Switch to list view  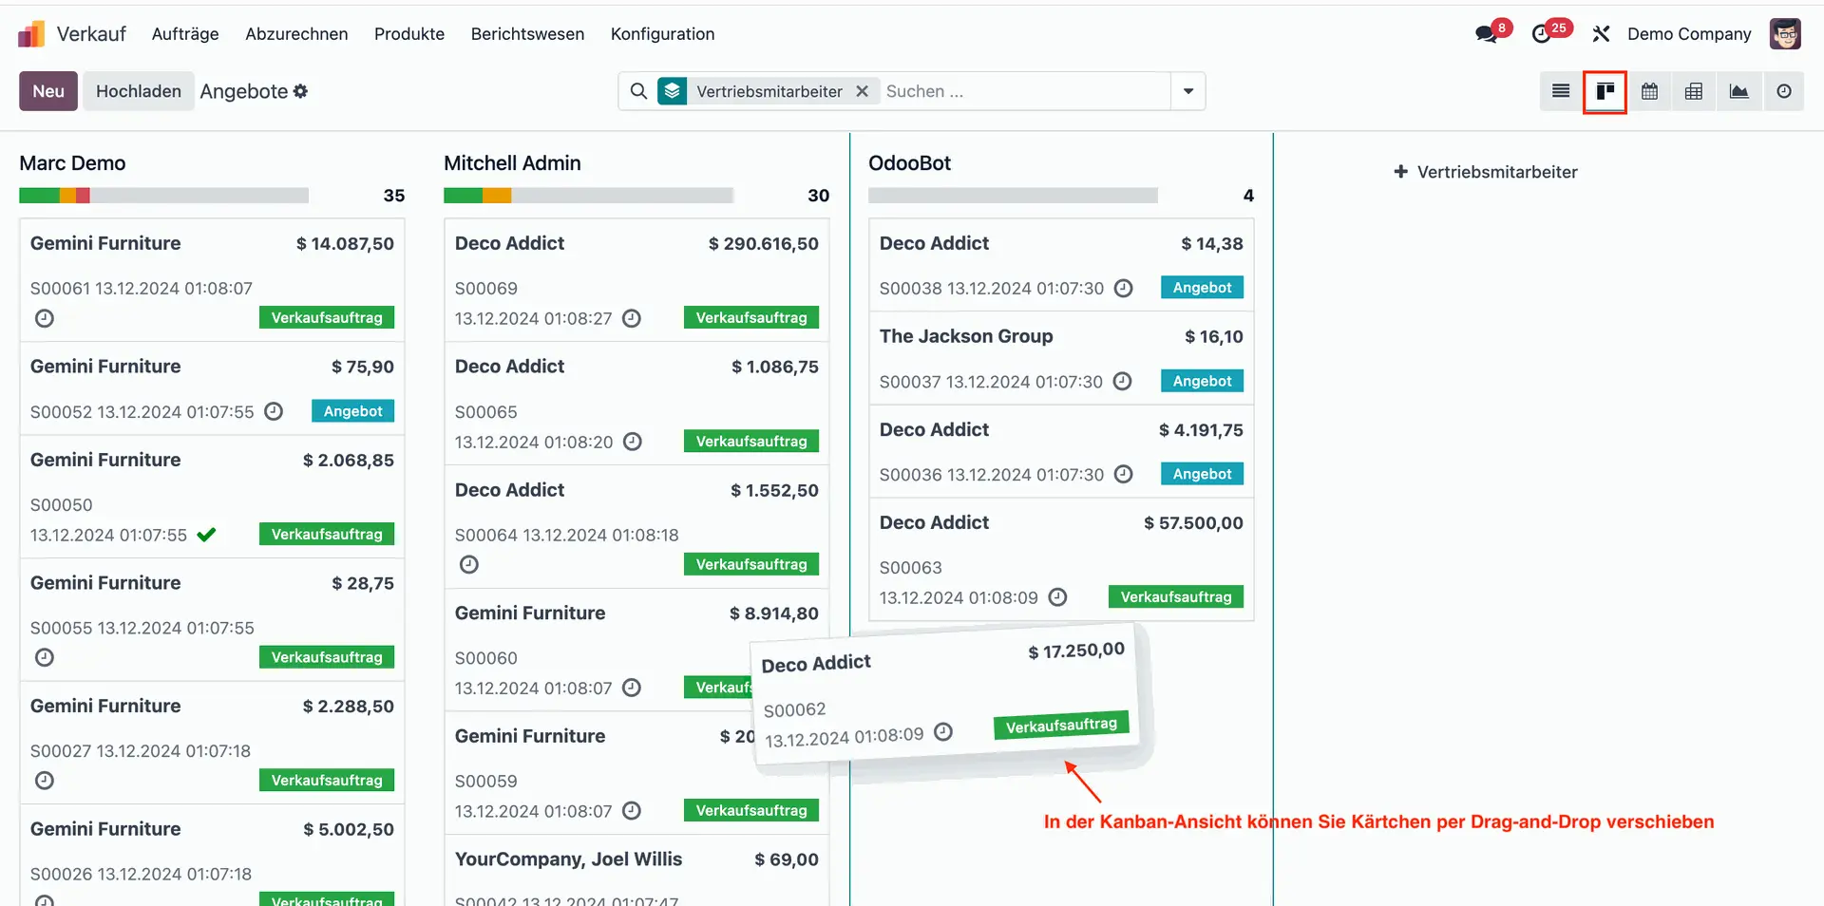pos(1561,91)
